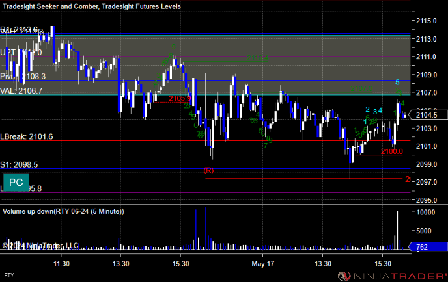
Task: Select the 5000 volume axis label
Action: 424,231
